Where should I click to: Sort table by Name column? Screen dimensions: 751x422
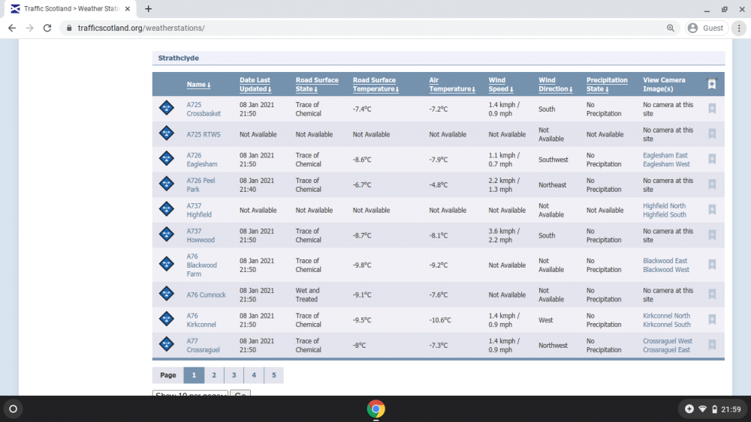(198, 85)
